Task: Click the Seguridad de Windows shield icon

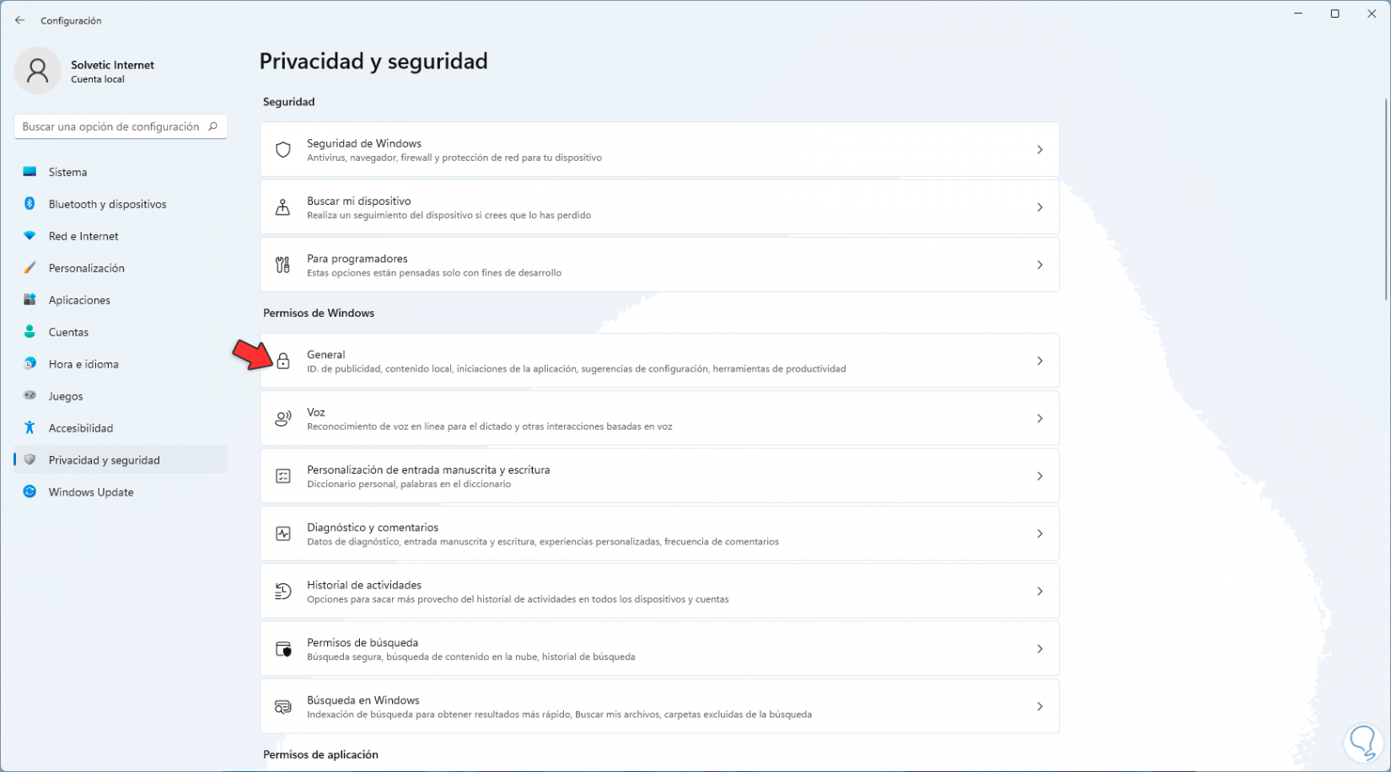Action: (x=283, y=150)
